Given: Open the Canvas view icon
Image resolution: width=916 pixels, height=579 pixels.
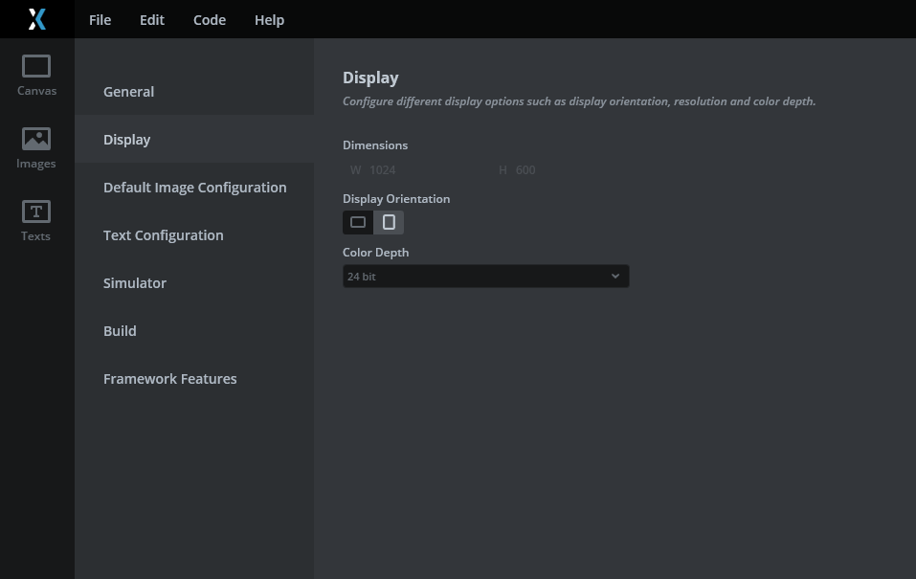Looking at the screenshot, I should 36,76.
